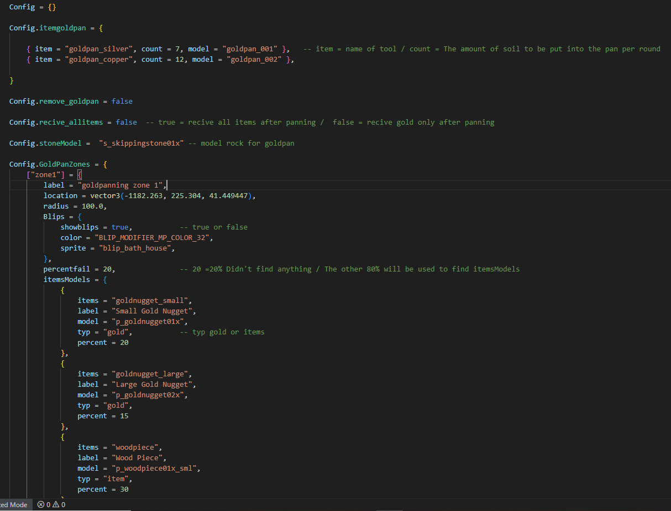Click the "goldpan_002" model string
Viewport: 671px width, 511px height.
(253, 60)
